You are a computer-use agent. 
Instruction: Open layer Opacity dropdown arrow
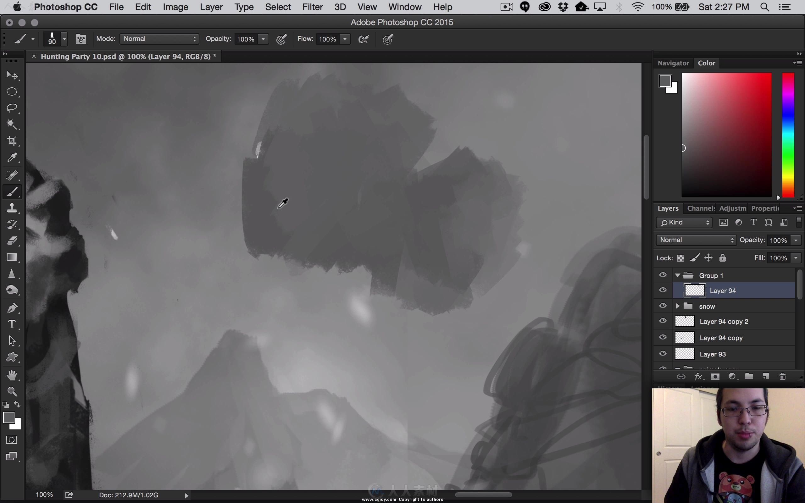pyautogui.click(x=796, y=240)
